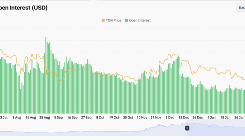Image resolution: width=245 pixels, height=140 pixels.
Task: Click the yellow TON Price legend swatch
Action: [x=103, y=20]
